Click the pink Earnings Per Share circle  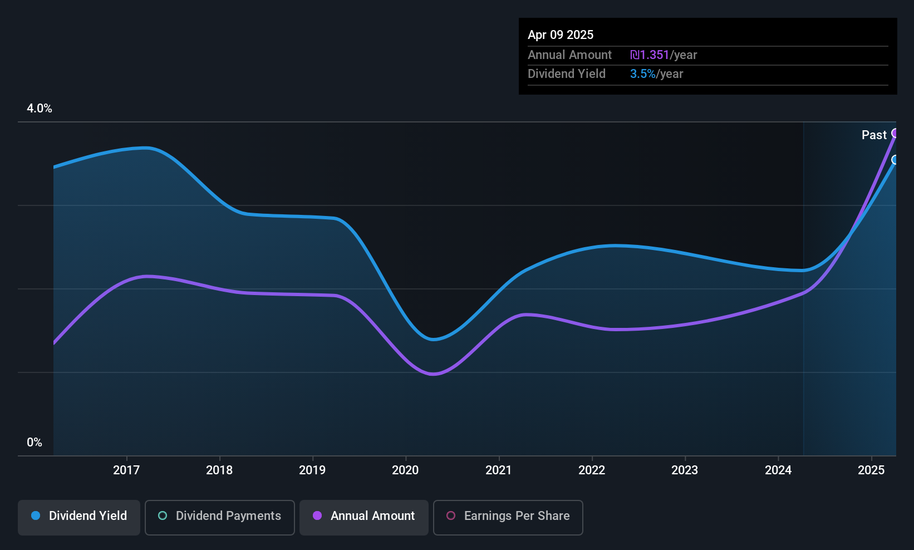click(x=451, y=515)
